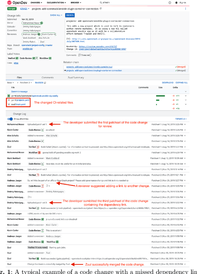Open the Base patchset dropdown
Image resolution: width=197 pixels, height=274 pixels.
[x=10, y=83]
